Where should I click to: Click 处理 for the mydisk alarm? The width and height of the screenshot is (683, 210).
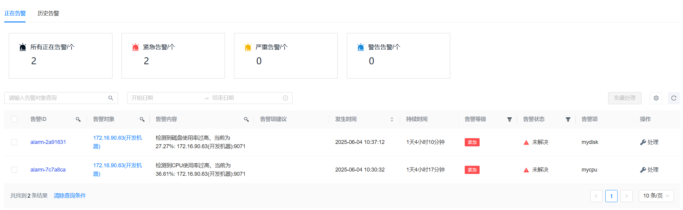pos(649,142)
